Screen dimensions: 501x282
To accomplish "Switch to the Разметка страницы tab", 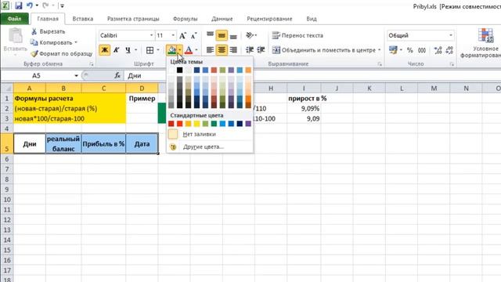I will click(x=133, y=19).
